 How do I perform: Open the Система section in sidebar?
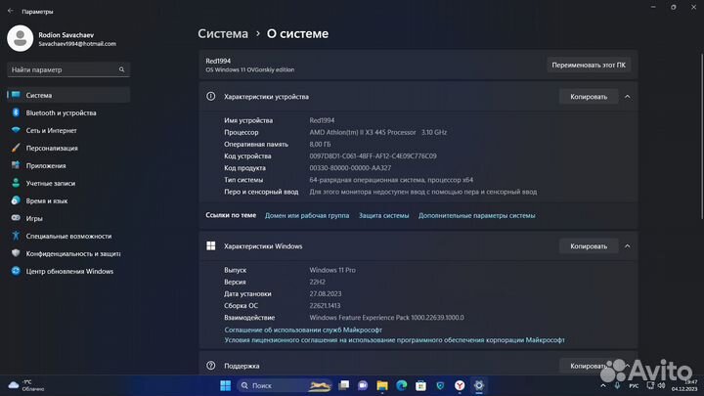point(68,95)
